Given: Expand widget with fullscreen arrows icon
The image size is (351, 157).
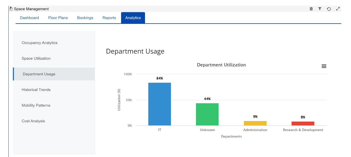Looking at the screenshot, I should coord(338,9).
